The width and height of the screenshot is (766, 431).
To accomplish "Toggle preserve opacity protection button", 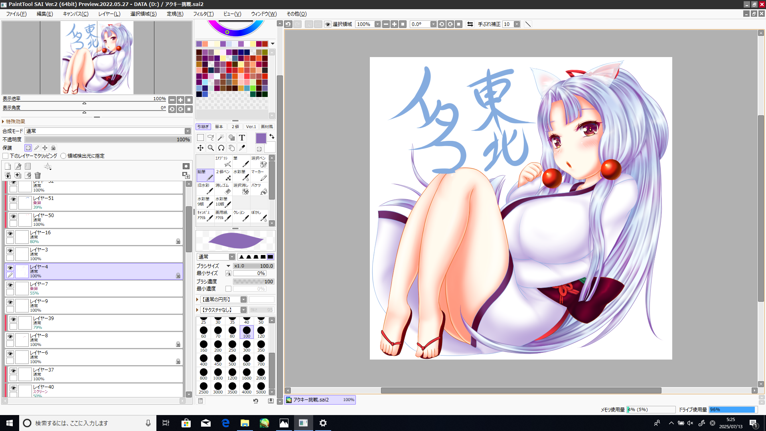I will [x=28, y=148].
